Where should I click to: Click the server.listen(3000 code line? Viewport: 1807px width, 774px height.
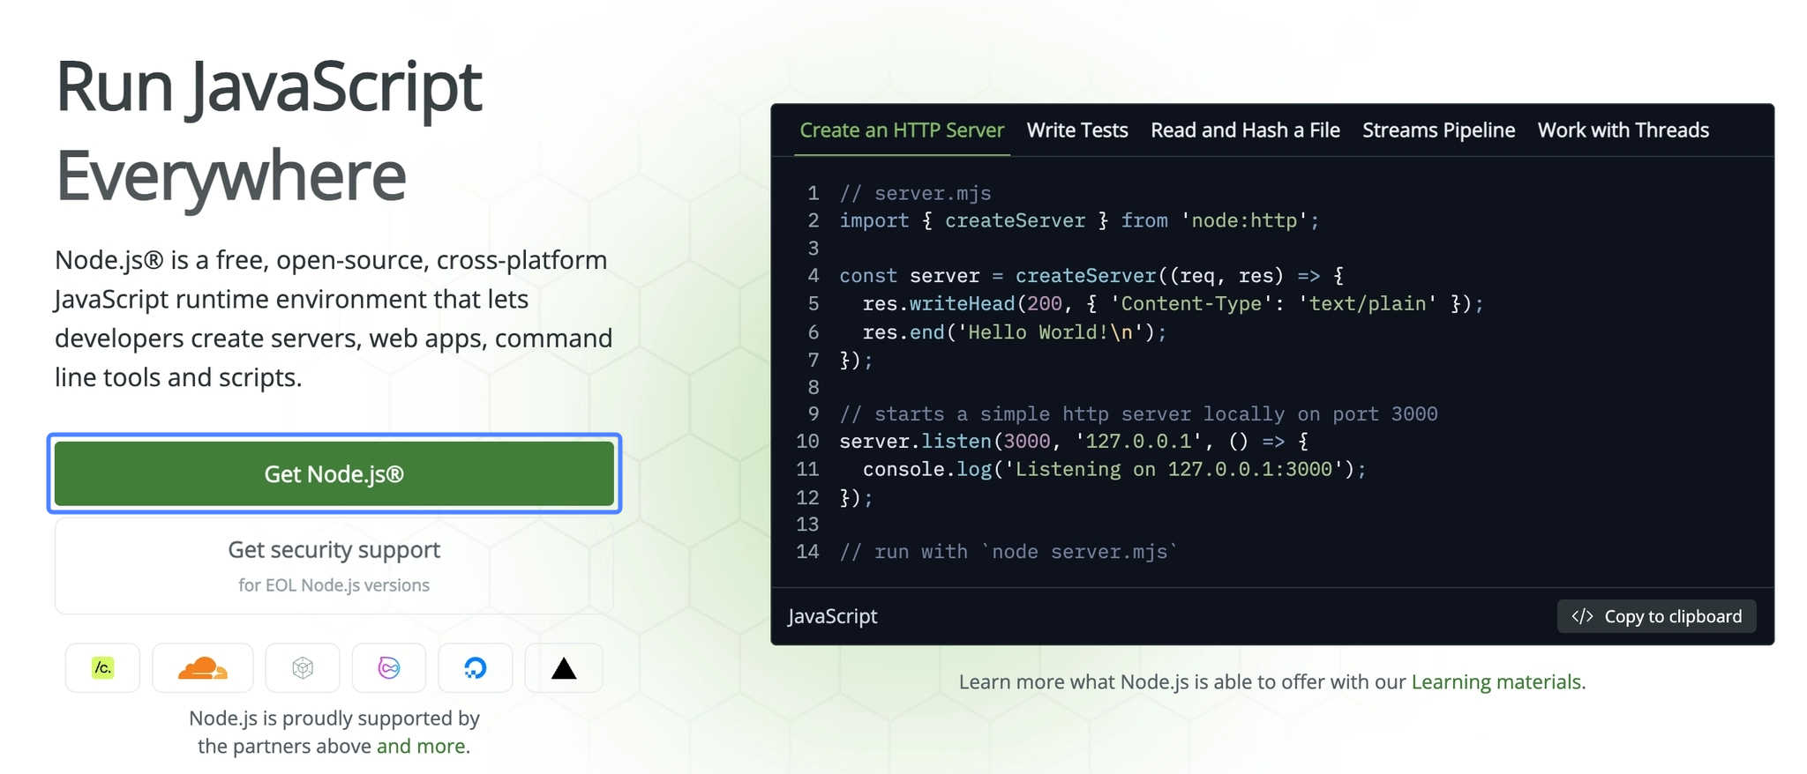point(1074,442)
